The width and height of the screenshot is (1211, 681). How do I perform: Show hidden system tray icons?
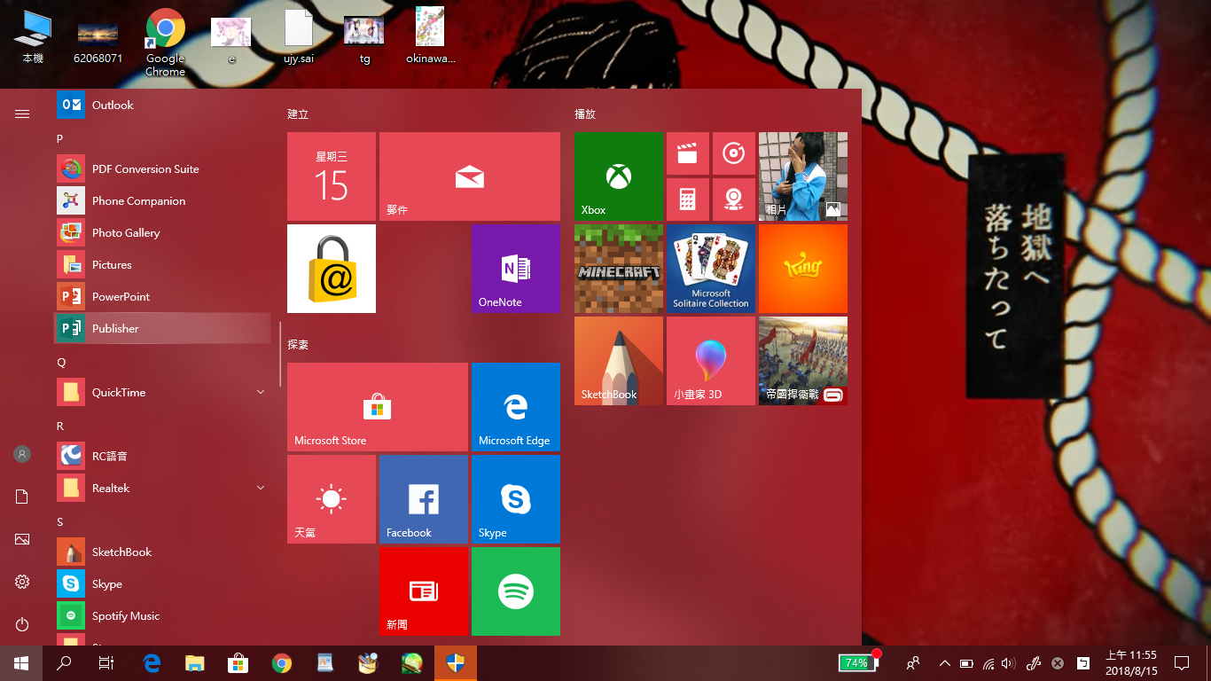pyautogui.click(x=944, y=663)
